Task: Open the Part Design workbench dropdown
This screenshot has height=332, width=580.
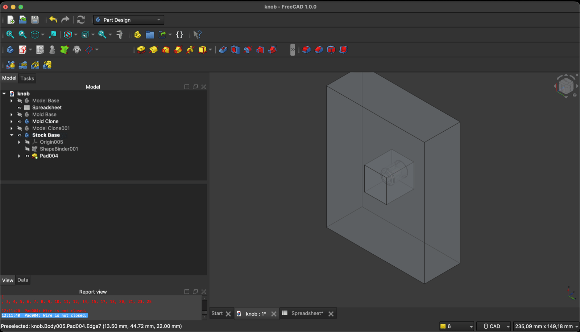Action: (x=129, y=20)
